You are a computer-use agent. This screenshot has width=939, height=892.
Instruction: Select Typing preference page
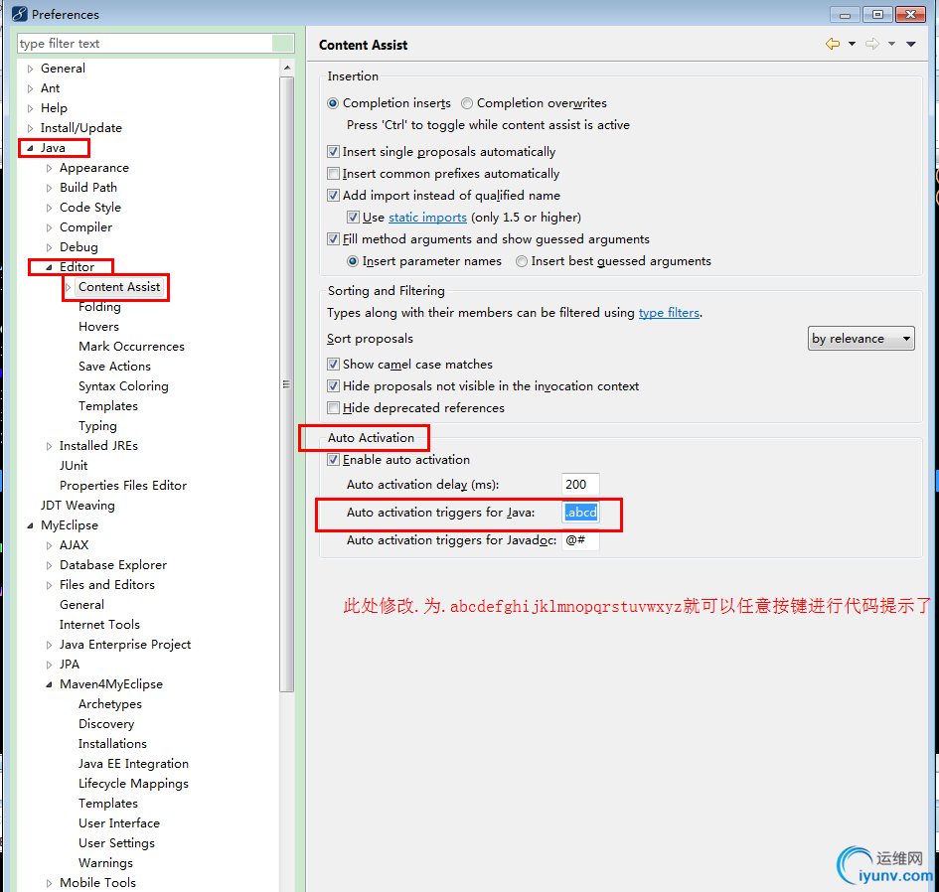point(97,426)
